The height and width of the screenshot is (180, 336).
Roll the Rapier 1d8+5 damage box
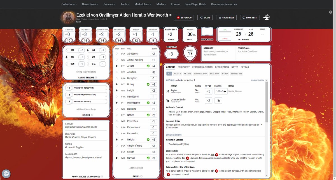point(221,91)
